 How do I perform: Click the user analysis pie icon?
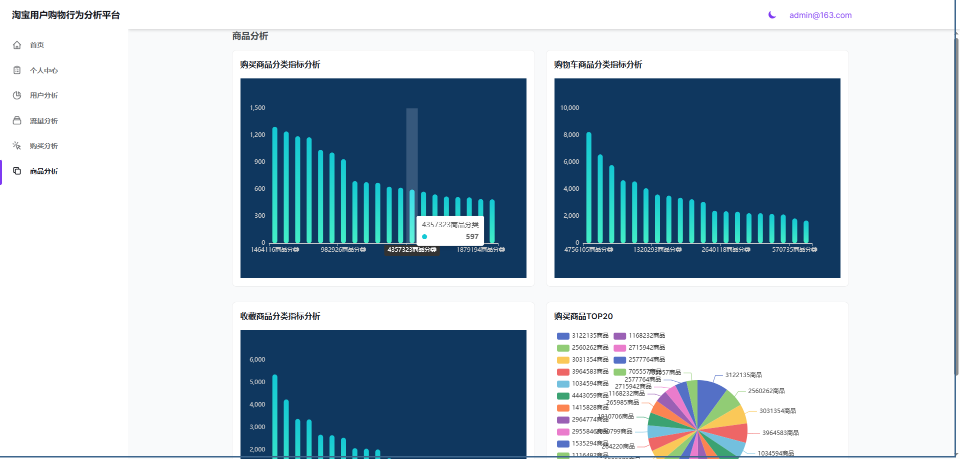17,95
